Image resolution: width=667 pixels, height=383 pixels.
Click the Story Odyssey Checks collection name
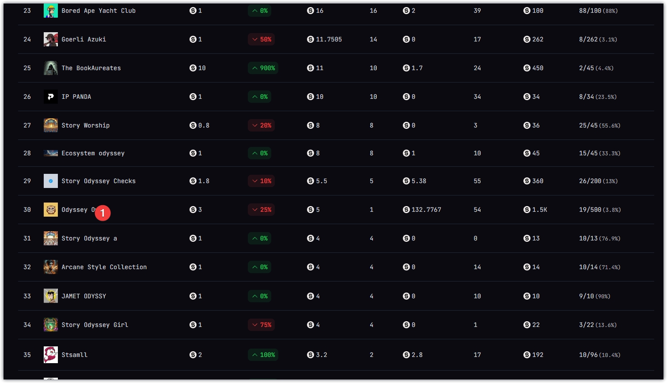(x=99, y=181)
